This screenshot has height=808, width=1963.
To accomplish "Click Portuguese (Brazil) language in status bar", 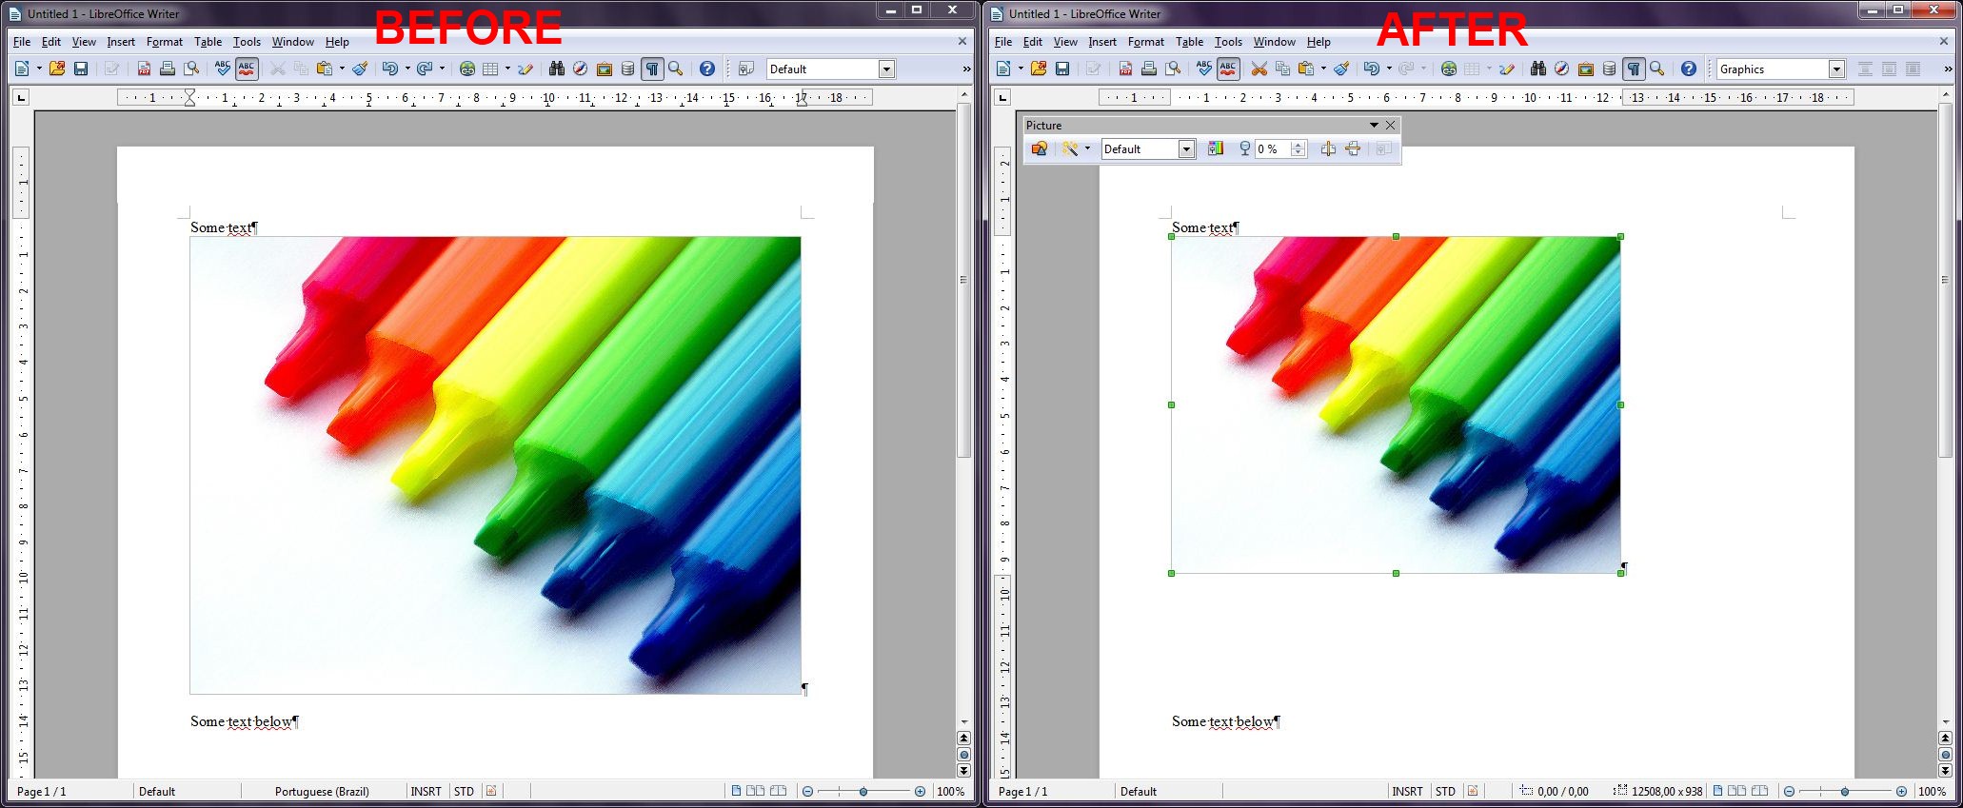I will click(322, 791).
